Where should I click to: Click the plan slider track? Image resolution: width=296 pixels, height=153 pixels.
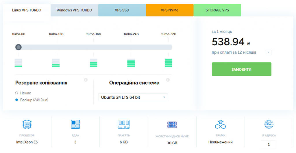[x=93, y=47]
